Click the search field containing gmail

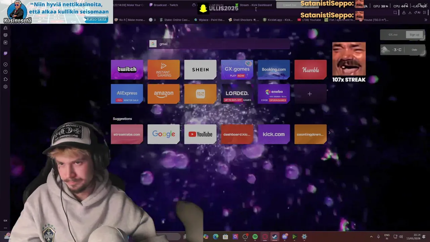click(x=220, y=44)
